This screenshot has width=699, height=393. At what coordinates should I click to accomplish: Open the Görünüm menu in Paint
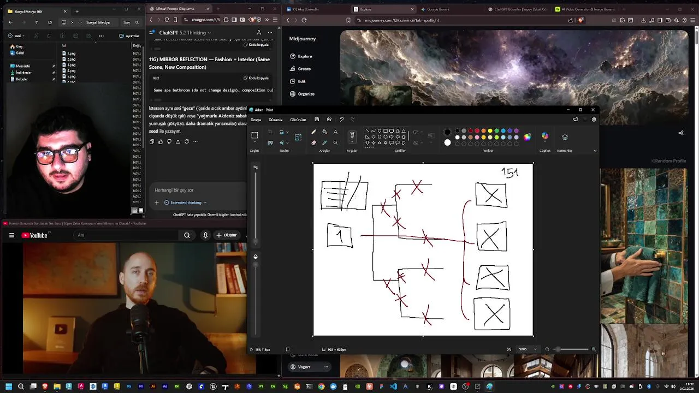click(298, 120)
